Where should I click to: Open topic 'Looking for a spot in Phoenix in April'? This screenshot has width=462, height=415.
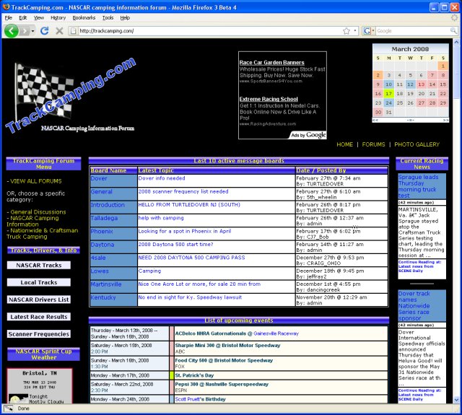coord(185,231)
